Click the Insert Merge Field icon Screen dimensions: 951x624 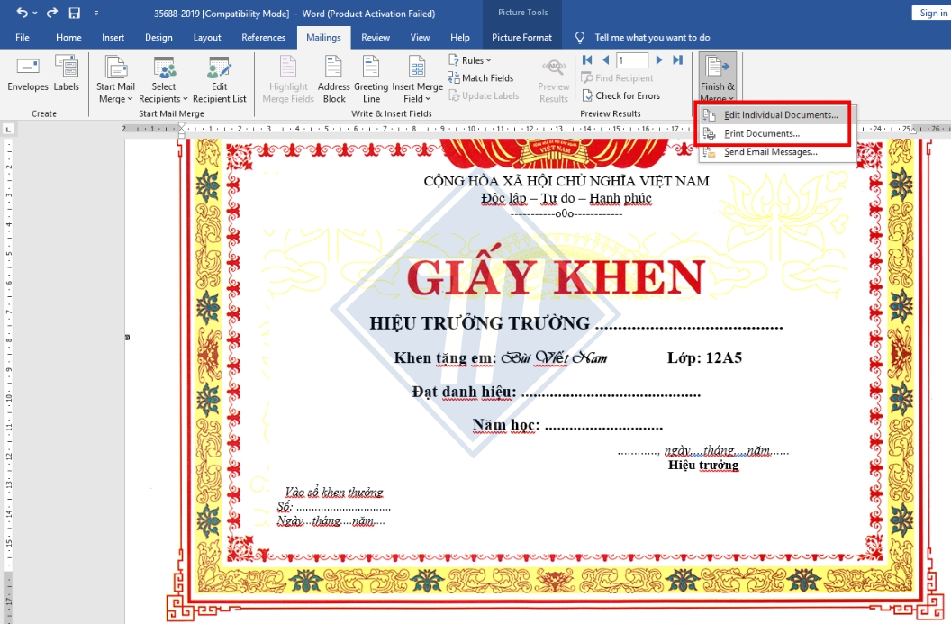pyautogui.click(x=417, y=67)
